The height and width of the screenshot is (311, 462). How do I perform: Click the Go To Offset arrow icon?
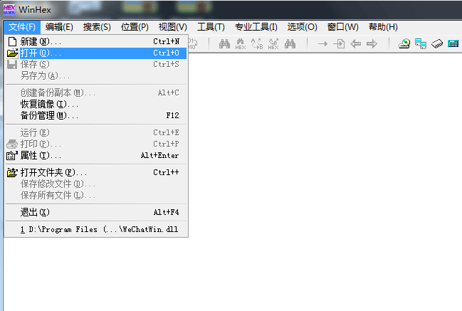click(x=322, y=44)
